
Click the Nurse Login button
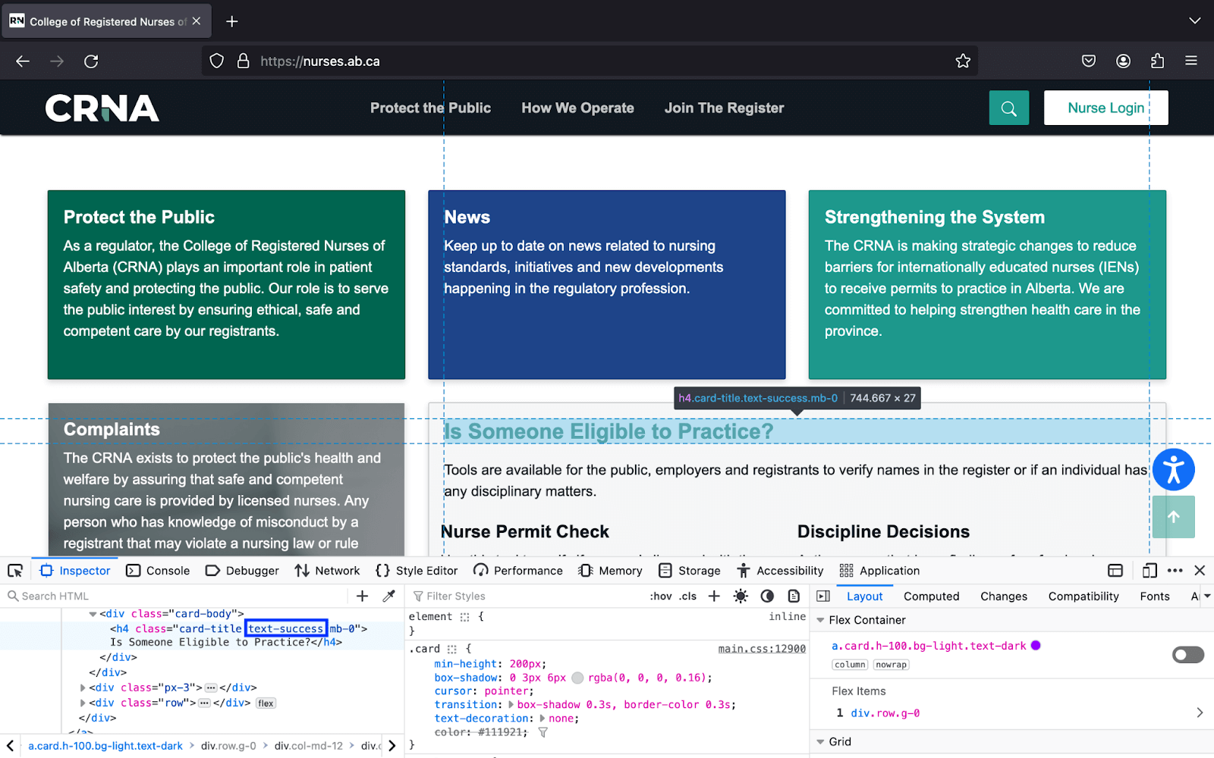point(1106,108)
